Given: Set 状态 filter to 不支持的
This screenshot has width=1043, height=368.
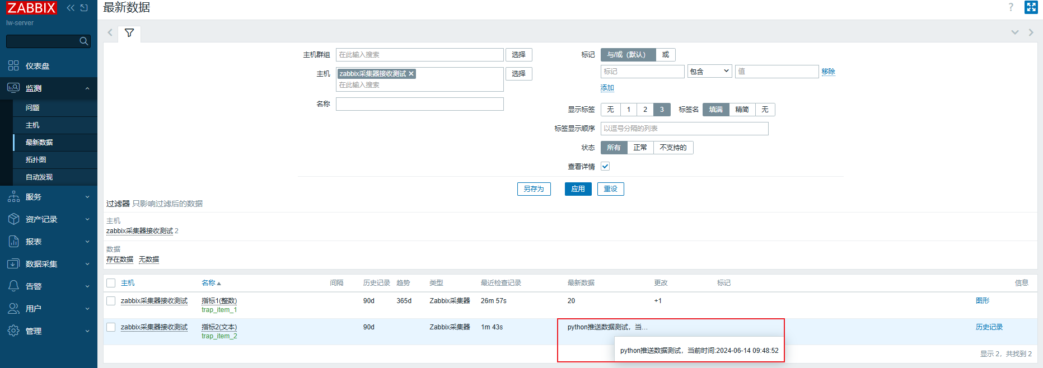Looking at the screenshot, I should [x=673, y=148].
